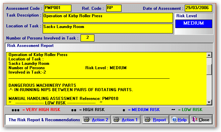The height and width of the screenshot is (132, 221).
Task: Click the printer icon on Report
Action: point(148,120)
